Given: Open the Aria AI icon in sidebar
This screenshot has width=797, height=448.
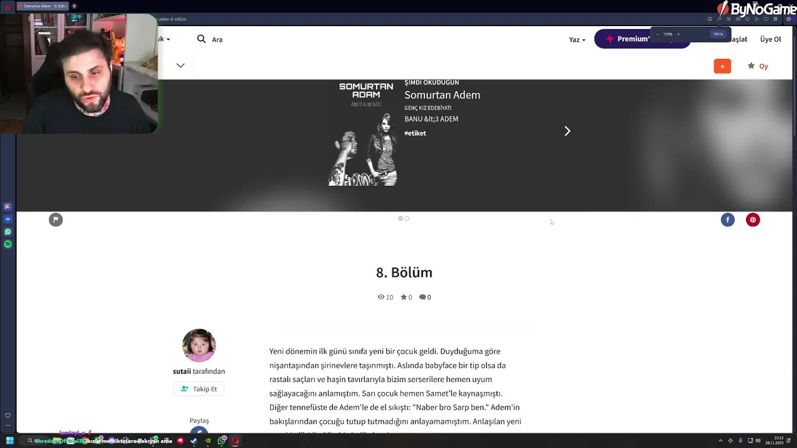Looking at the screenshot, I should pyautogui.click(x=7, y=207).
